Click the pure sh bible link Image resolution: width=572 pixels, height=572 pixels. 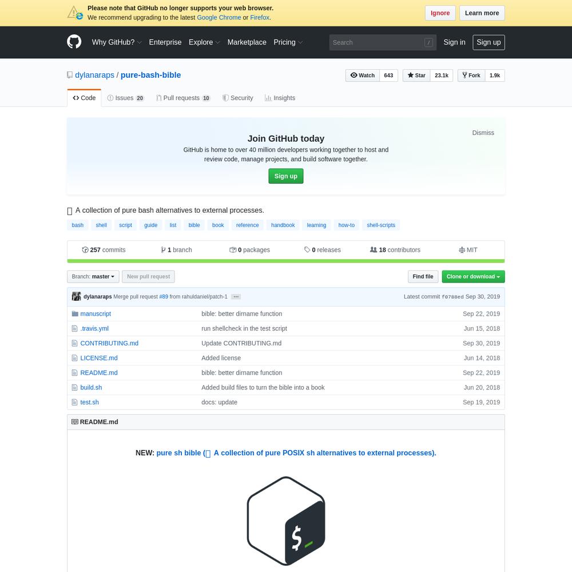click(x=296, y=452)
